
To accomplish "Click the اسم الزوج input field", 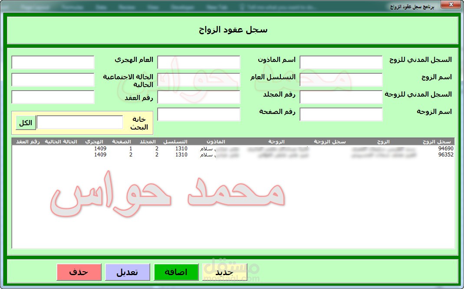I will 341,80.
